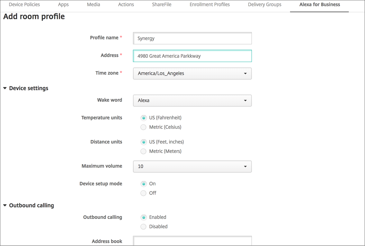This screenshot has height=246, width=365.
Task: Click the Profile name input field
Action: (x=192, y=38)
